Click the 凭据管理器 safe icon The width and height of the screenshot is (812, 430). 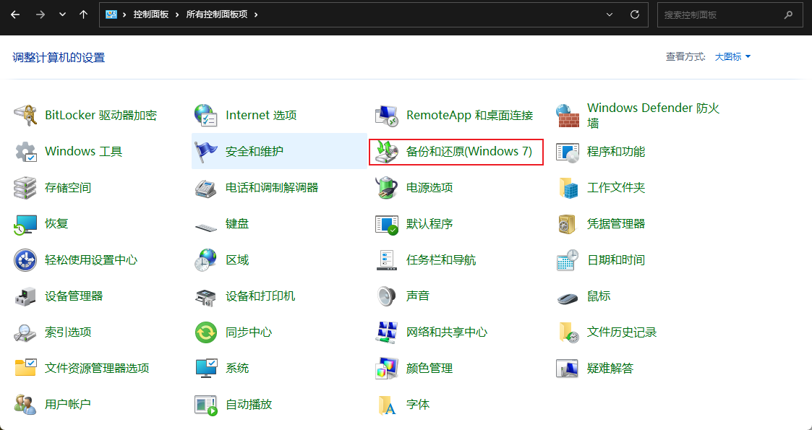(568, 224)
